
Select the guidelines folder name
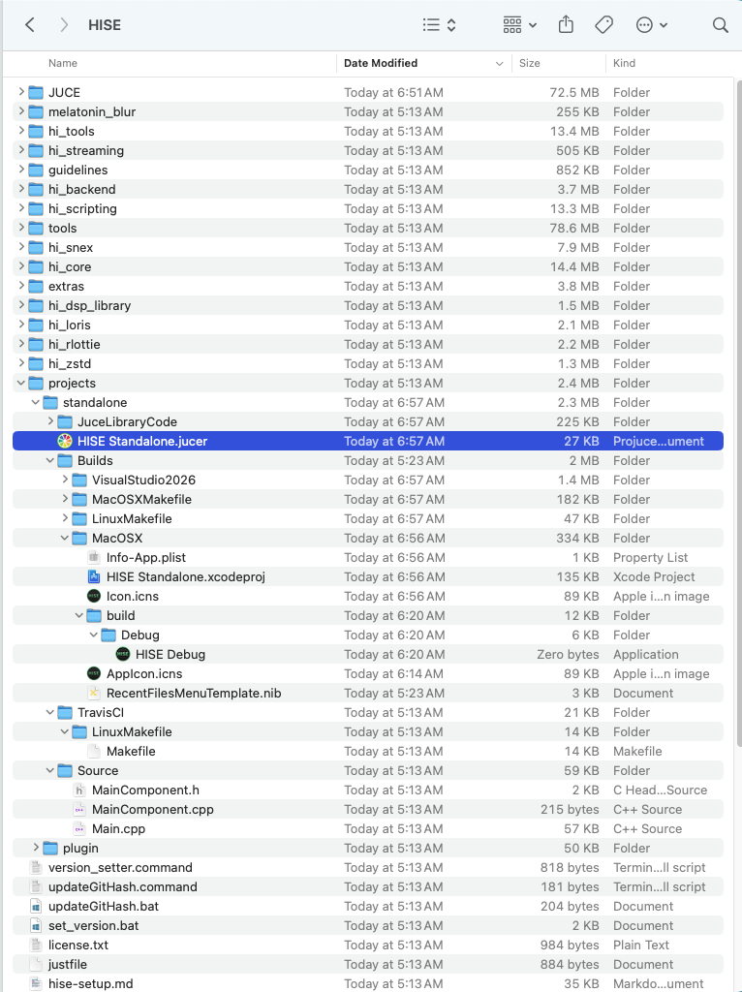77,170
